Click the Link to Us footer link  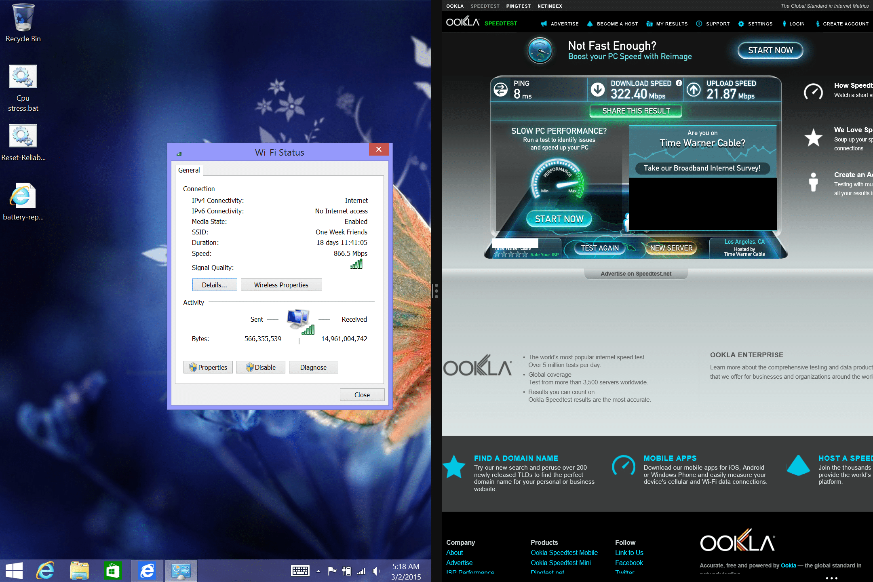(629, 552)
